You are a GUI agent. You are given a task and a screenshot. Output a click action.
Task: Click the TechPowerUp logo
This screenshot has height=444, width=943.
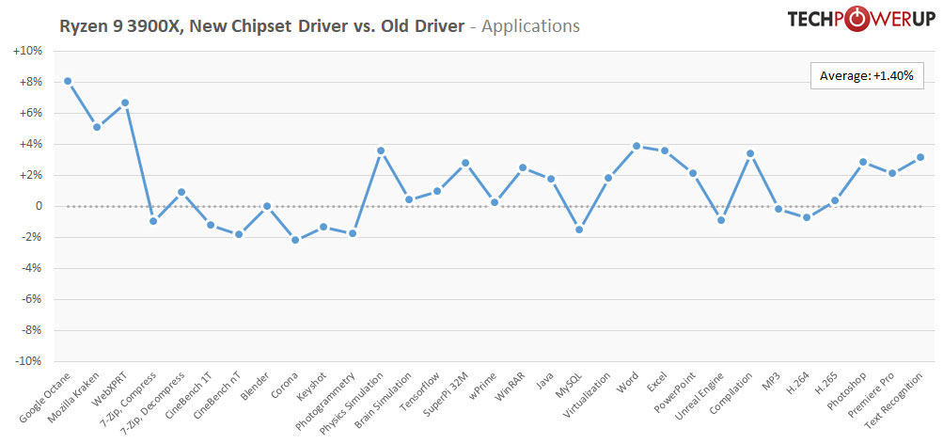(861, 19)
